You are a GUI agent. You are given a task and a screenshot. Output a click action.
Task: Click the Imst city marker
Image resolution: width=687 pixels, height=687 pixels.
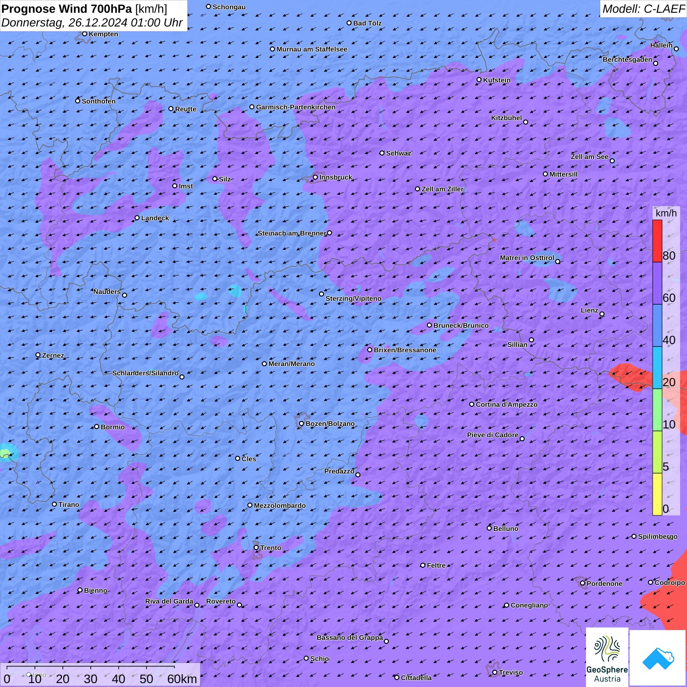[175, 186]
